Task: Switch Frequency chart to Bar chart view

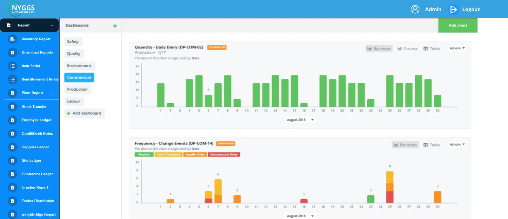Action: (x=405, y=145)
